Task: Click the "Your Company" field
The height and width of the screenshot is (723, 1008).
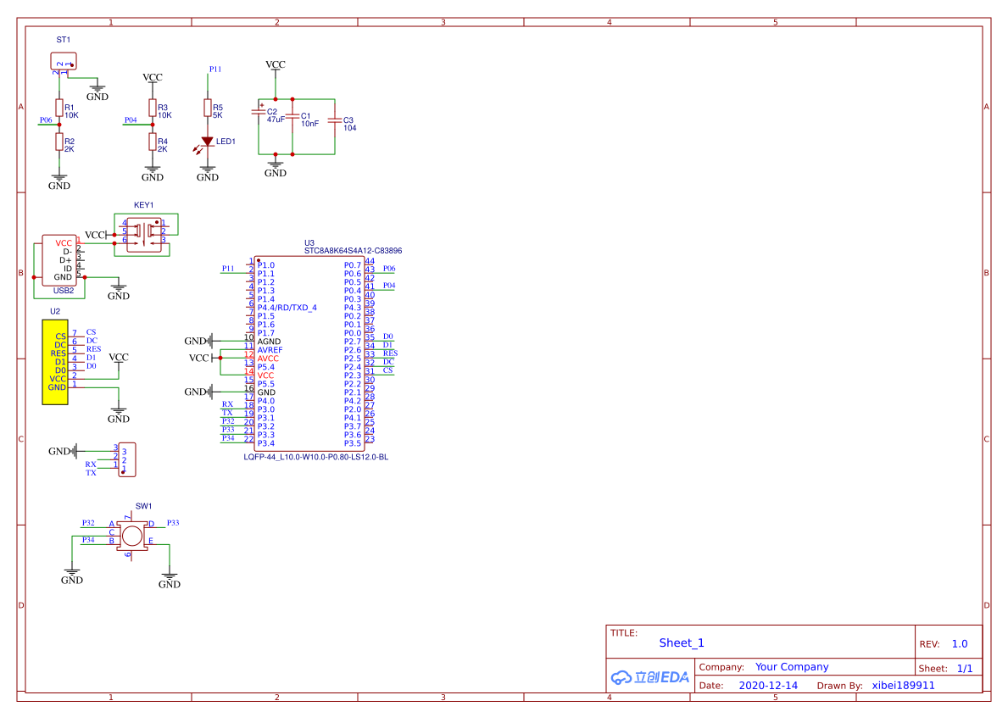Action: (792, 667)
